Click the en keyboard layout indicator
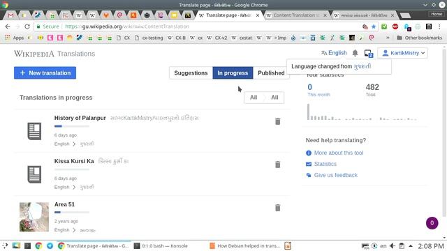447x251 pixels. [383, 246]
